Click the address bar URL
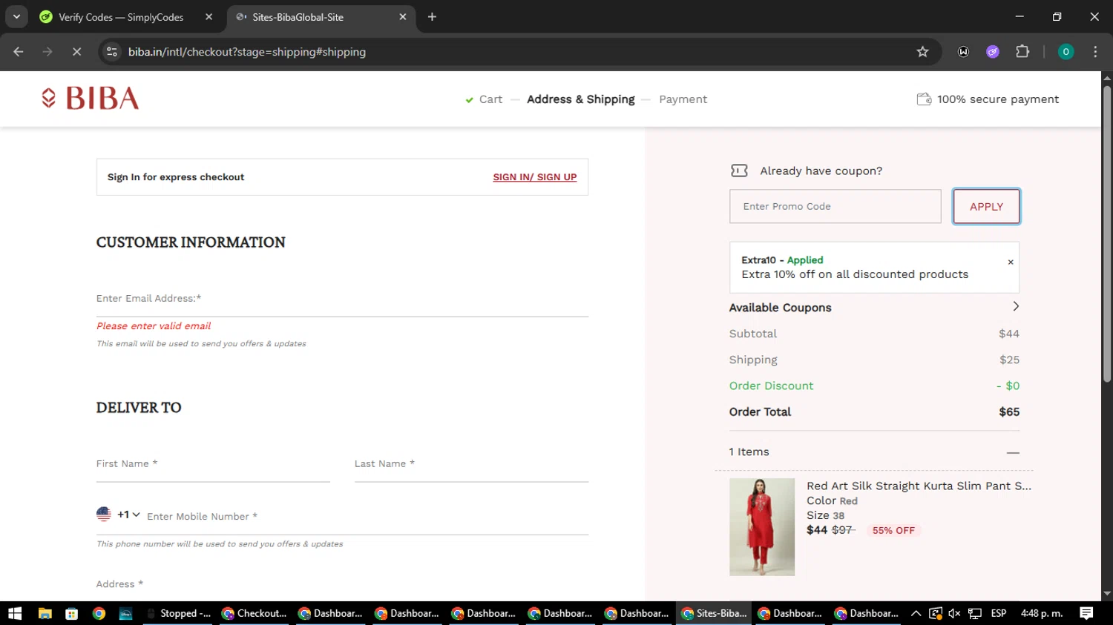The image size is (1113, 625). click(247, 52)
